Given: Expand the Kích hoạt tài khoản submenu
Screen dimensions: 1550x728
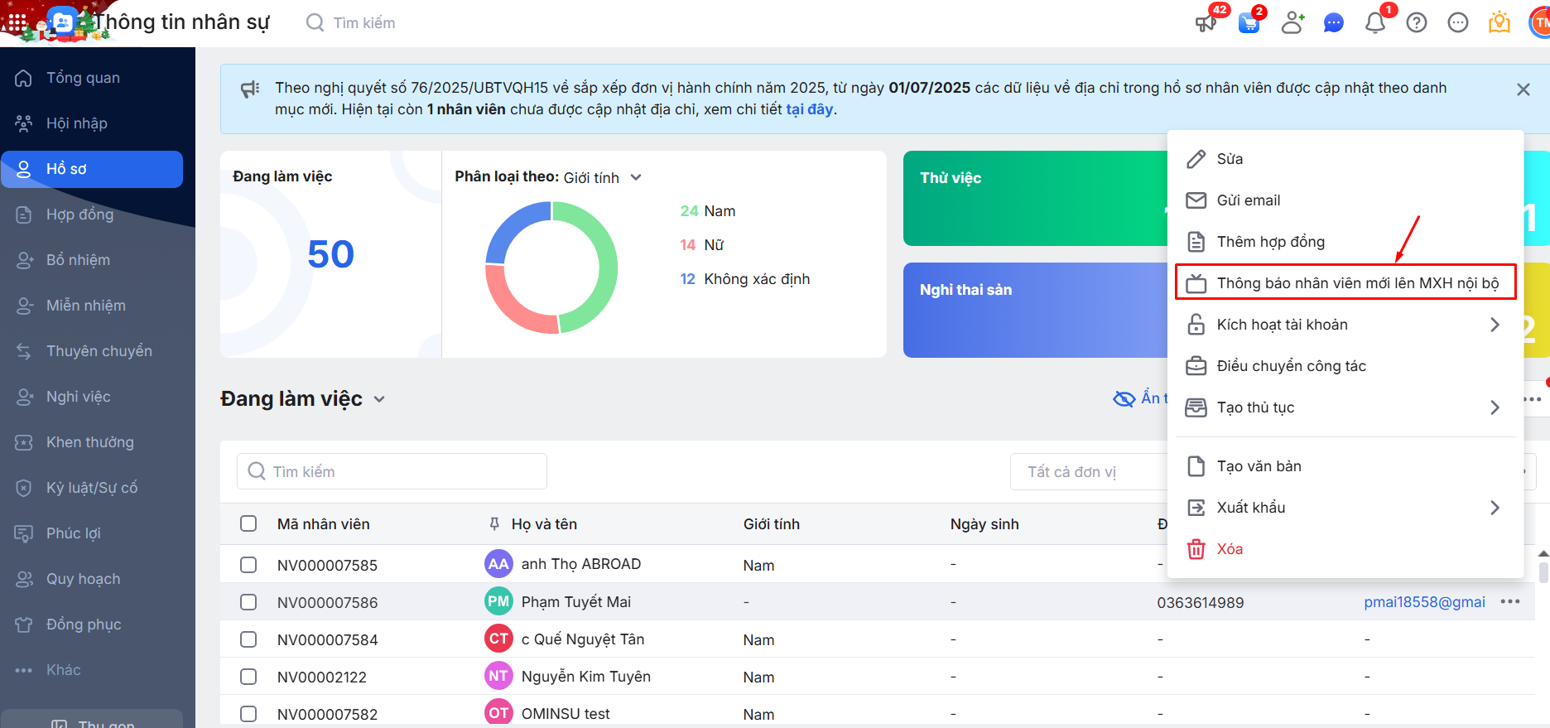Looking at the screenshot, I should (x=1495, y=325).
